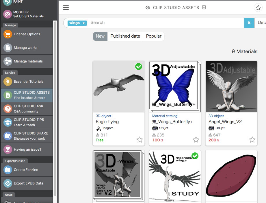Click the CLIP STUDIO ASK question icon
The width and height of the screenshot is (266, 203).
tap(8, 109)
